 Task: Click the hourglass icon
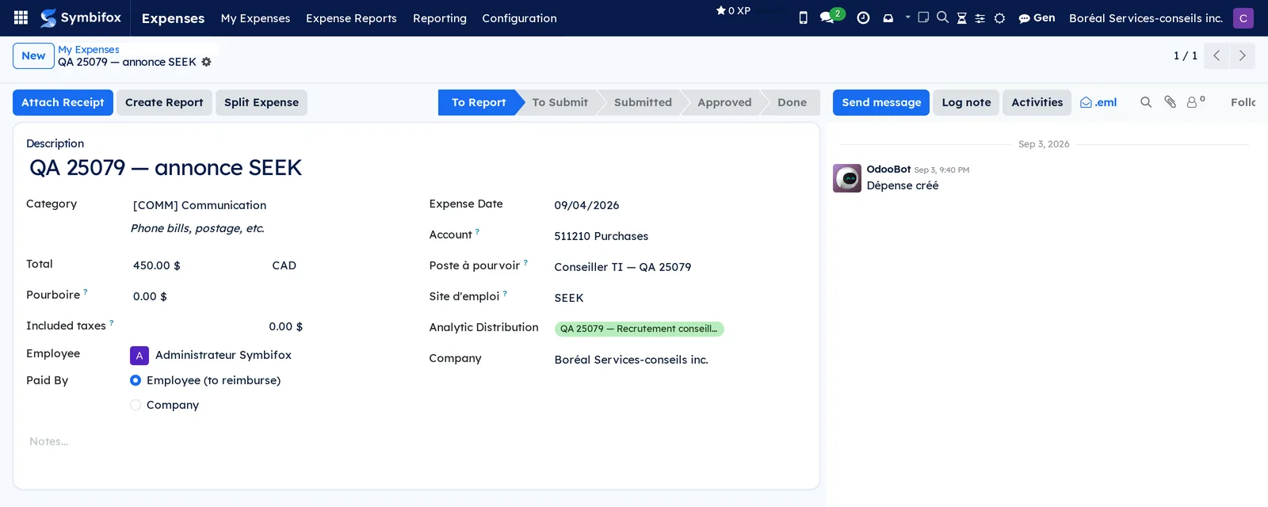(x=961, y=18)
